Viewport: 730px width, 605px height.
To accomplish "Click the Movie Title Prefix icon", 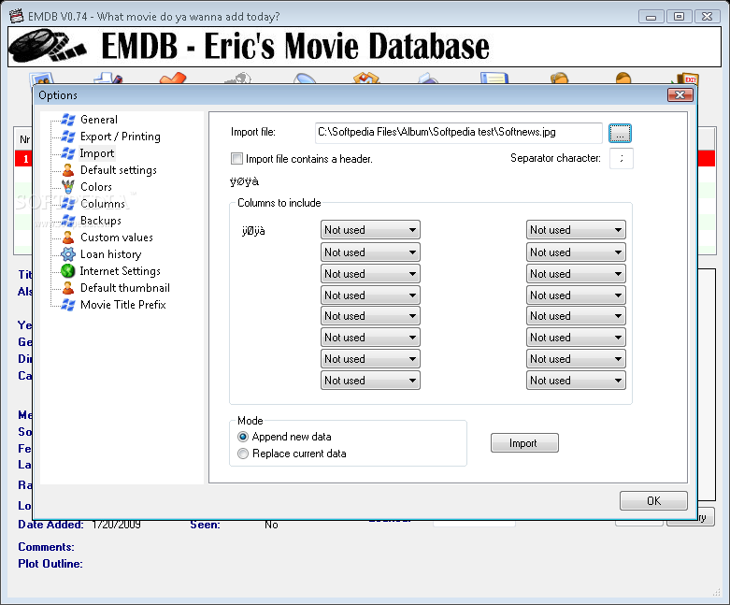I will point(68,305).
